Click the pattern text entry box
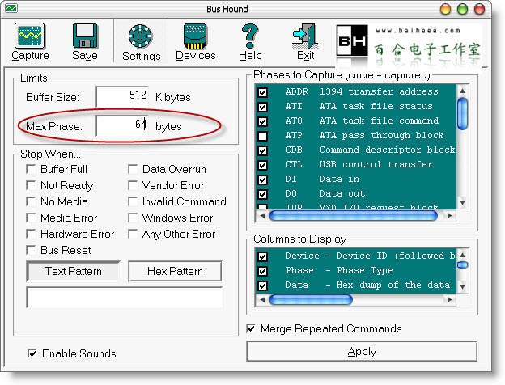Image resolution: width=505 pixels, height=385 pixels. click(x=125, y=298)
